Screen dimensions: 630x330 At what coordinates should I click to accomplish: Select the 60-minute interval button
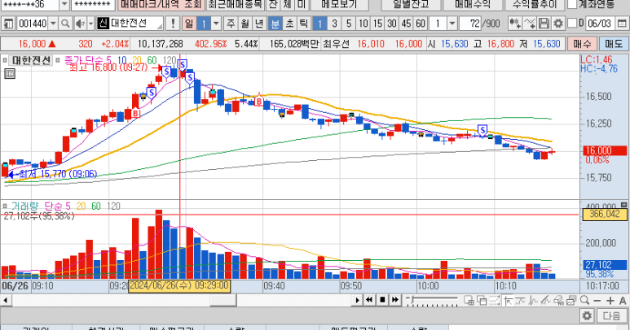click(x=421, y=24)
